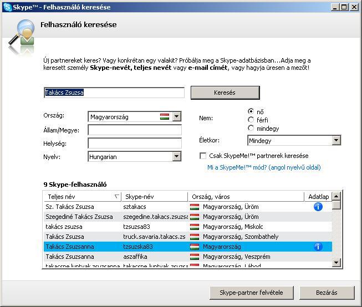Select row 'Sz. Takács Zsuzsa'
This screenshot has width=362, height=307.
point(188,207)
